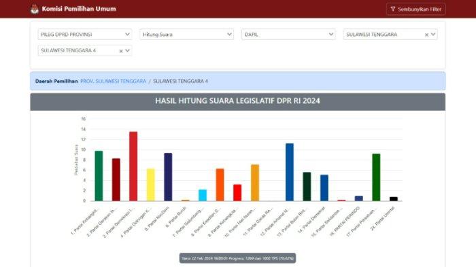Click the SULAWESI TENGGARA 4 breadcrumb text

180,81
